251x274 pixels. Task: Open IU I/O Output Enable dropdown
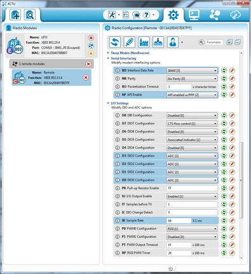pyautogui.click(x=192, y=197)
